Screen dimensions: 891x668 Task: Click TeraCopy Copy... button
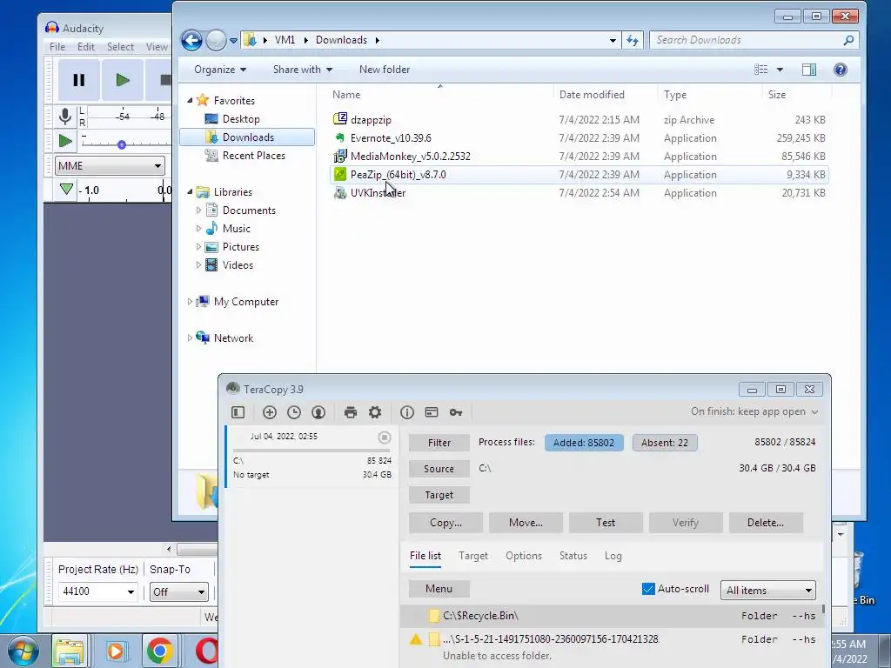pyautogui.click(x=446, y=523)
